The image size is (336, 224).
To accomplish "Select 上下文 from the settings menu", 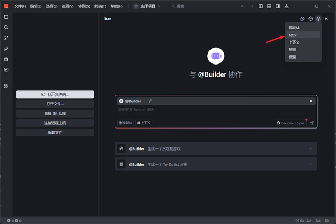I will tap(303, 42).
